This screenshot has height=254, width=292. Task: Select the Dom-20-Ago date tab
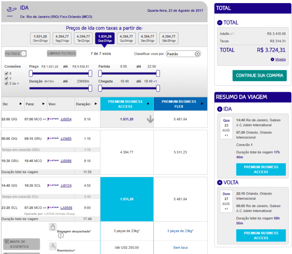40,38
